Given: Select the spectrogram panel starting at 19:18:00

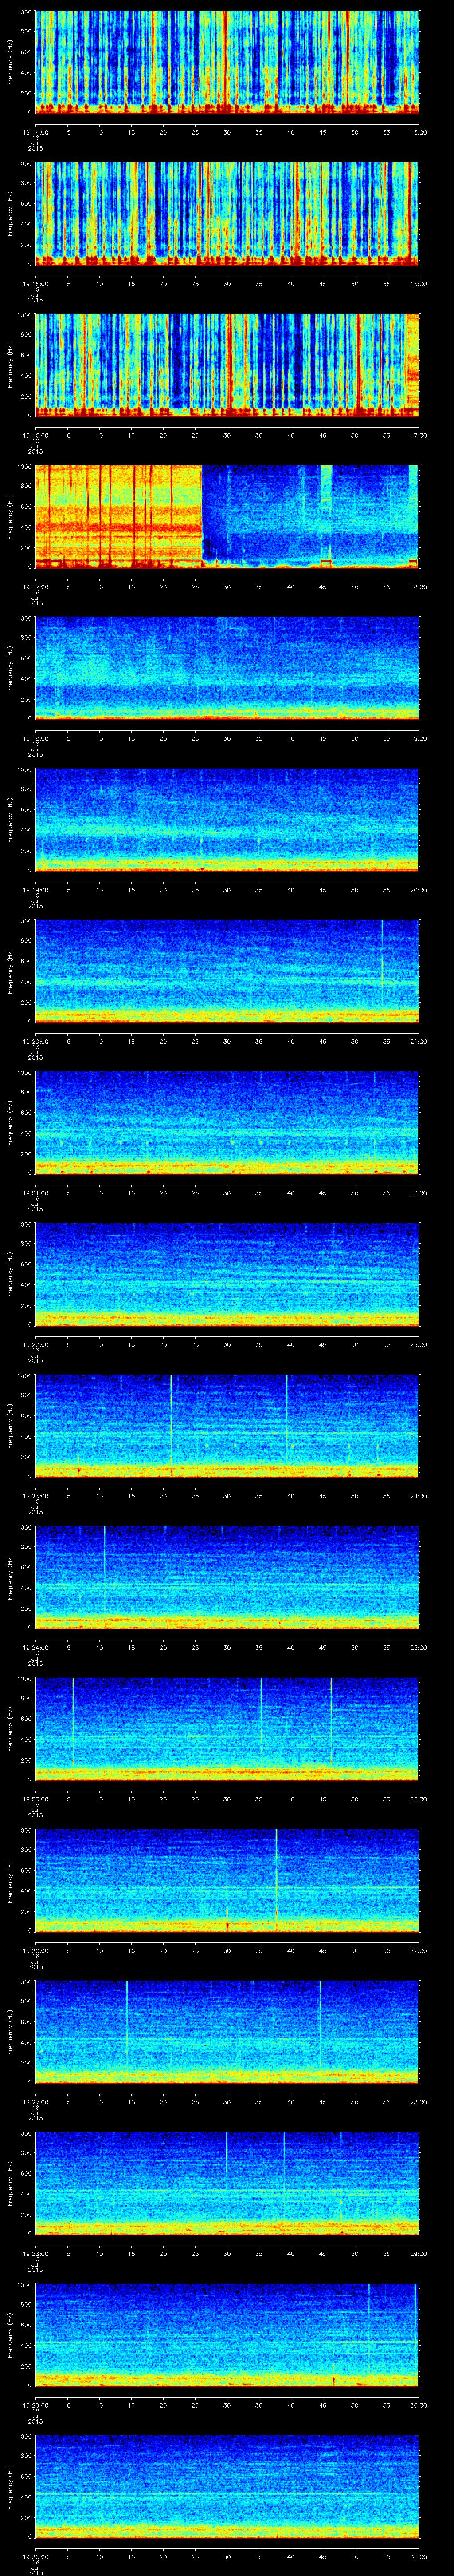Looking at the screenshot, I should point(227,669).
